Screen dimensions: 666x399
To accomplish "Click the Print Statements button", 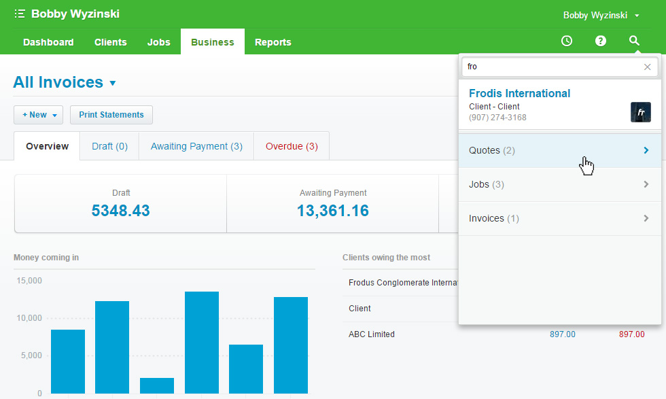I will pos(111,114).
